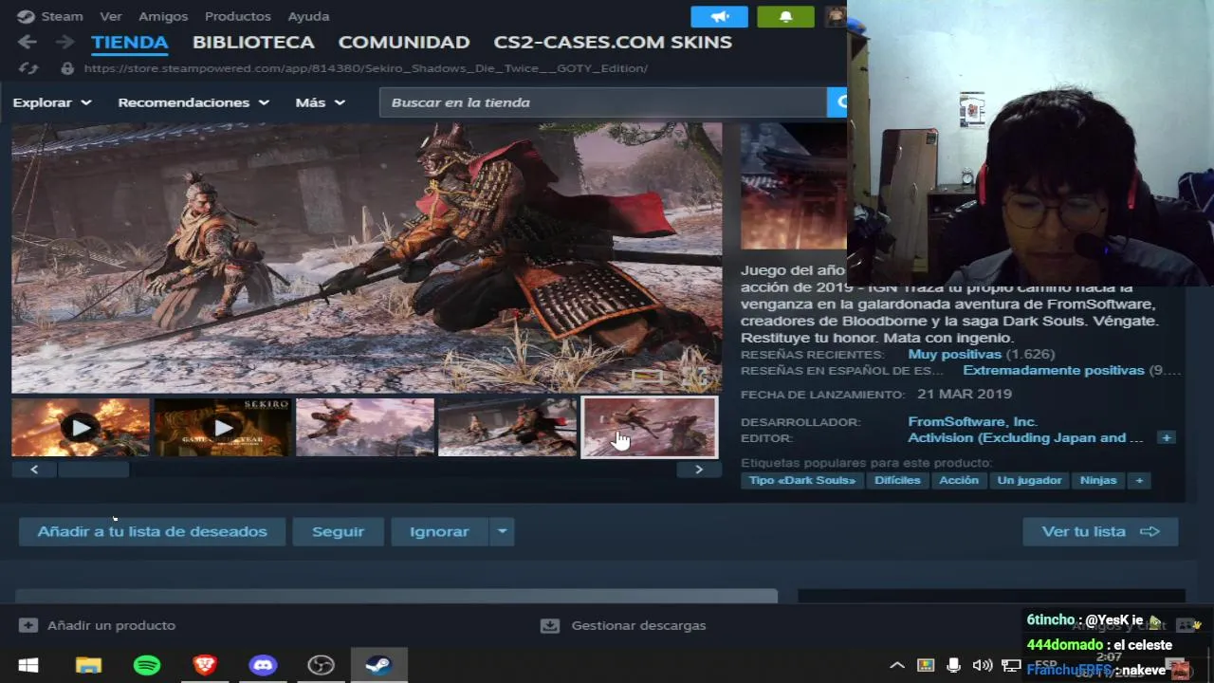Play the first fire trailer thumbnail

click(x=81, y=428)
